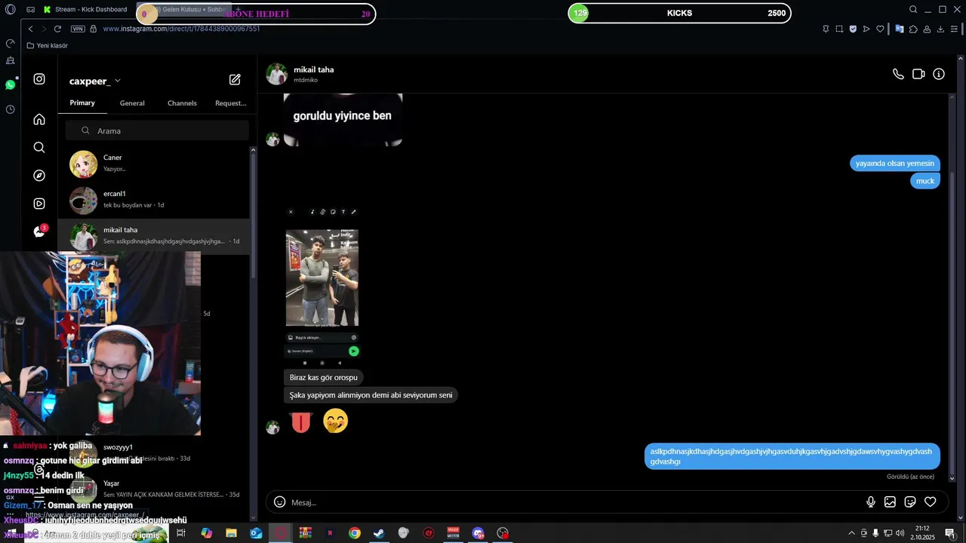Open the bookmark heart icon in the address bar
This screenshot has width=966, height=543.
tap(880, 29)
